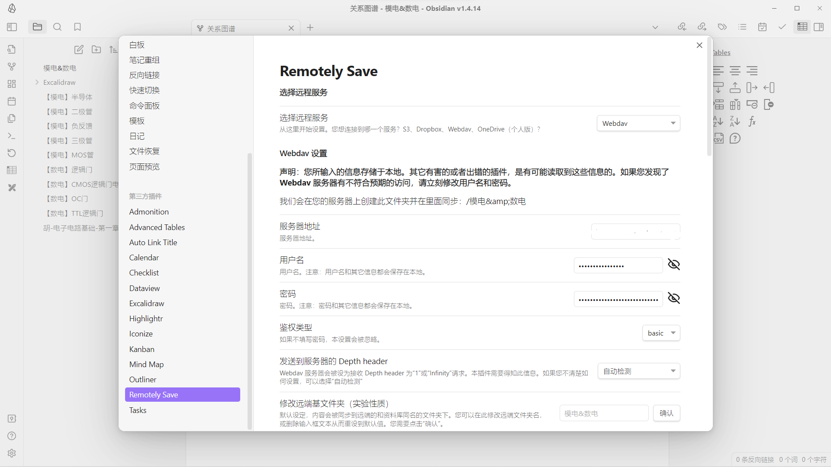Click the Advanced Tables ribbon icon

coord(12,170)
